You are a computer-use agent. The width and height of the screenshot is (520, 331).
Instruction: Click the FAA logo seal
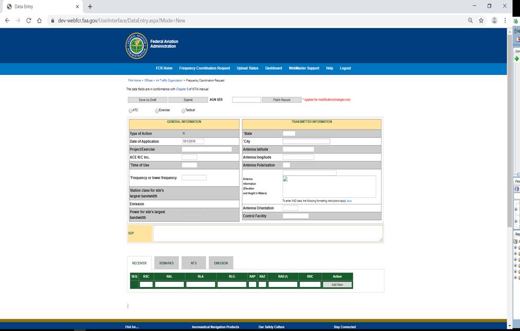[136, 46]
